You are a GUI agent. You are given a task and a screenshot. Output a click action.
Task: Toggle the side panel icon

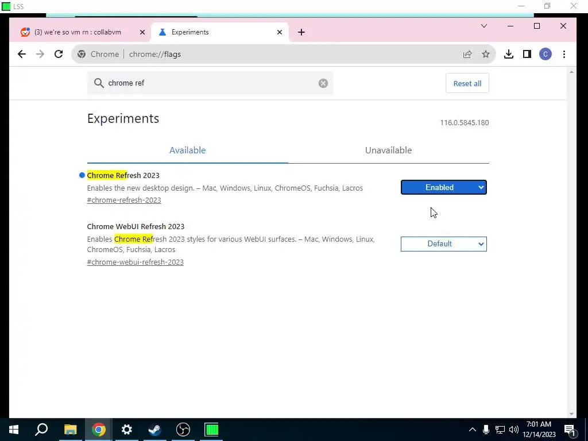[527, 54]
